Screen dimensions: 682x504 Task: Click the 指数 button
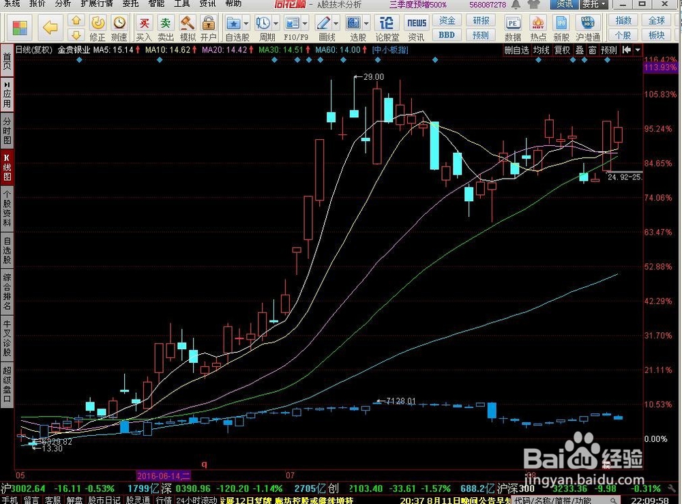click(623, 20)
